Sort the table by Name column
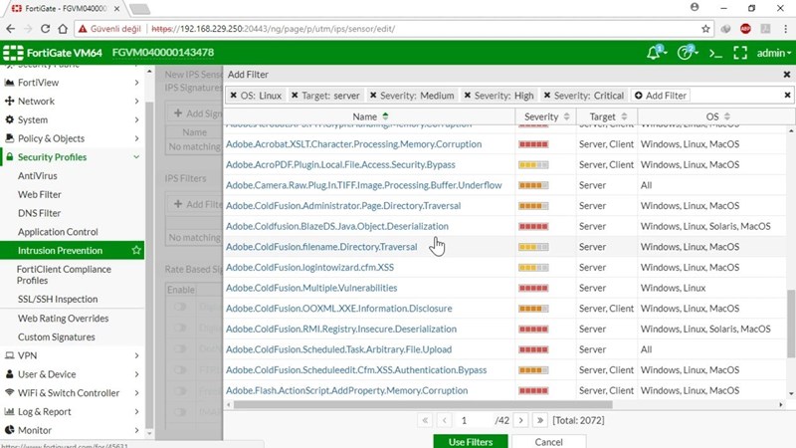This screenshot has width=796, height=448. 370,116
